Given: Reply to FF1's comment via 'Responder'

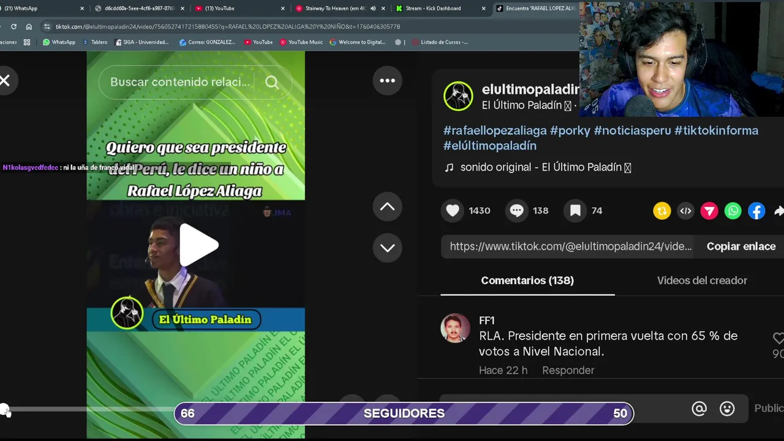Looking at the screenshot, I should [568, 371].
